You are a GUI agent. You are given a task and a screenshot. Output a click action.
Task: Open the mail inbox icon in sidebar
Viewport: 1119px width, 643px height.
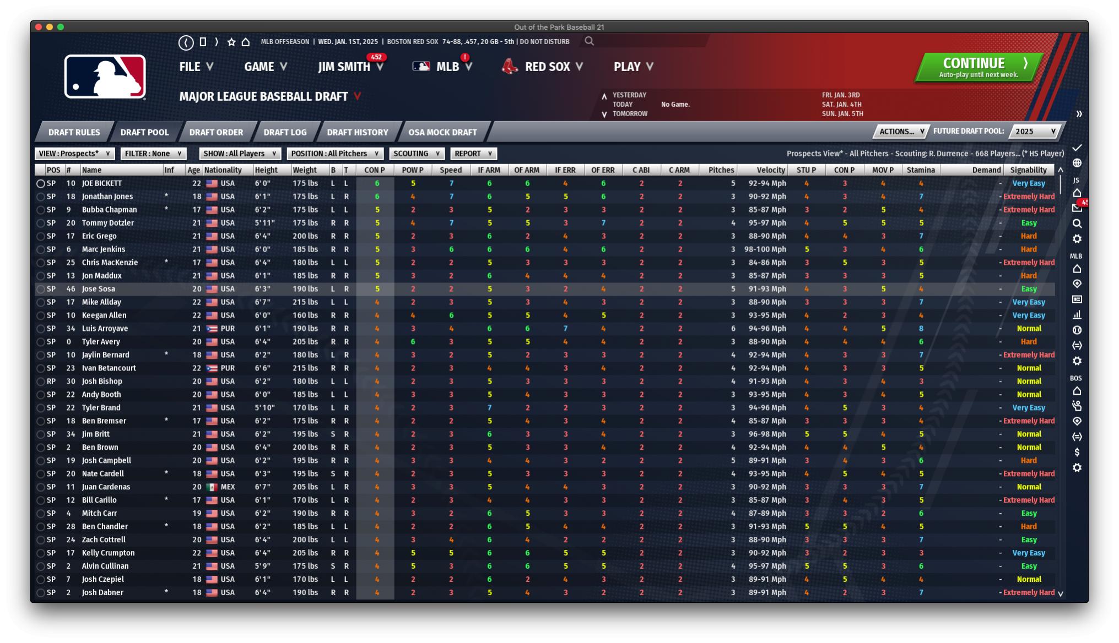[1077, 208]
